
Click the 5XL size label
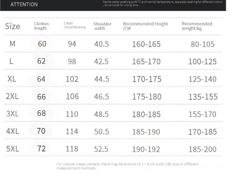tap(13, 149)
